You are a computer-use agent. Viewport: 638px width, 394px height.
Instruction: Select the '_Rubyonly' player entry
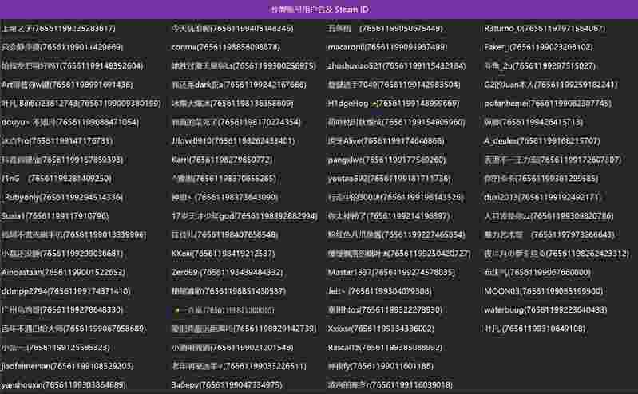pyautogui.click(x=61, y=198)
